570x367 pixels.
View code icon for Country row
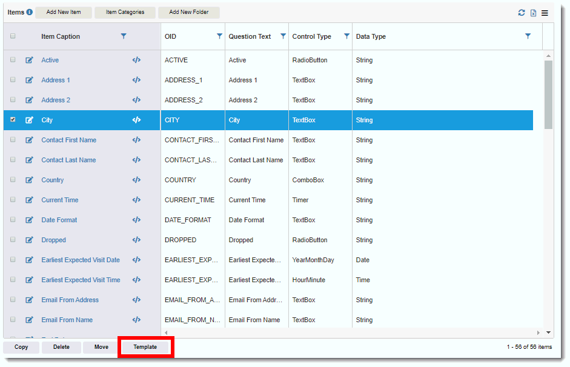[136, 180]
